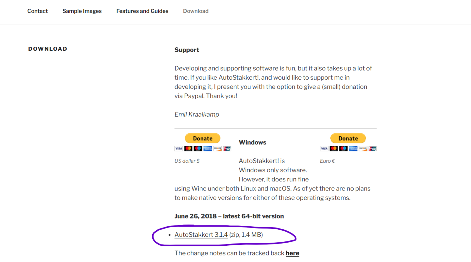Click the Maestro icon in the Euro donation
Viewport: 471px width, 262px height.
pyautogui.click(x=344, y=149)
